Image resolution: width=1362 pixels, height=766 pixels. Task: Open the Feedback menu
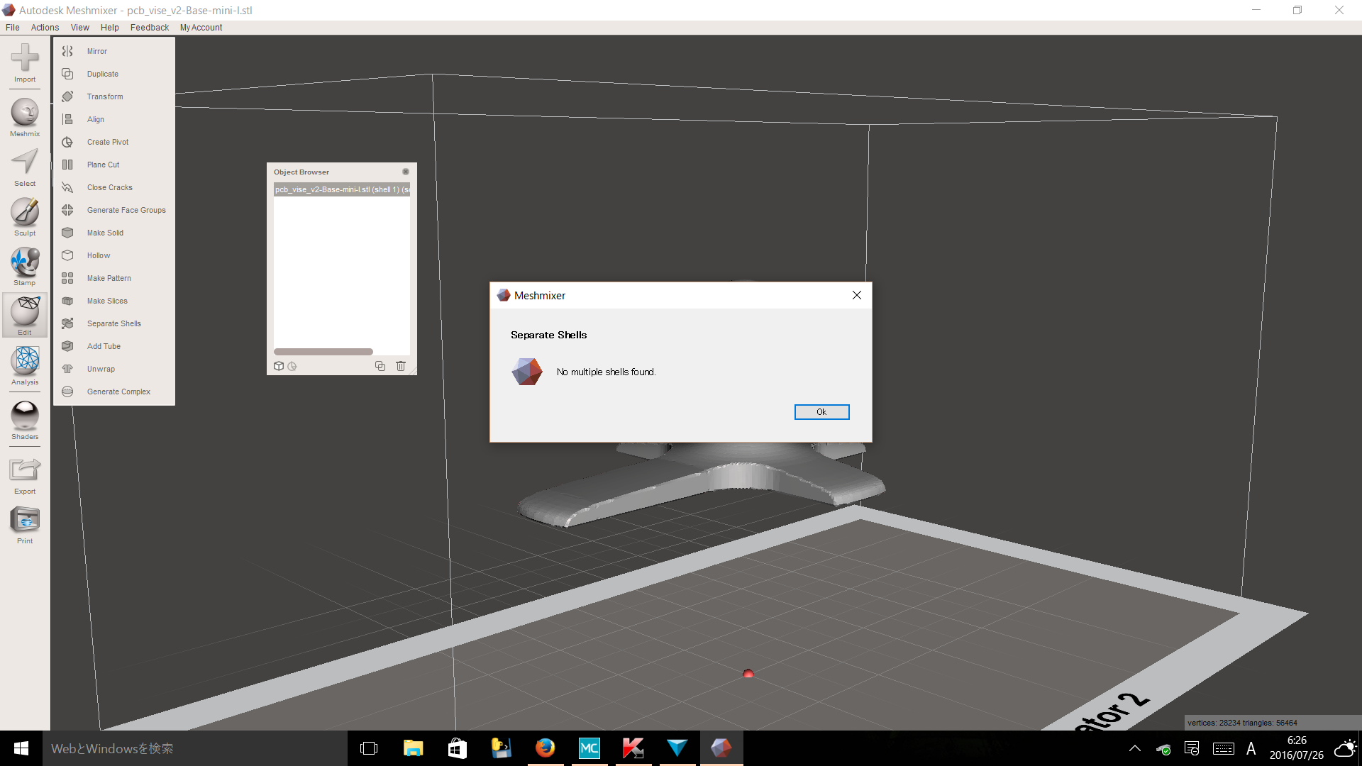(150, 28)
